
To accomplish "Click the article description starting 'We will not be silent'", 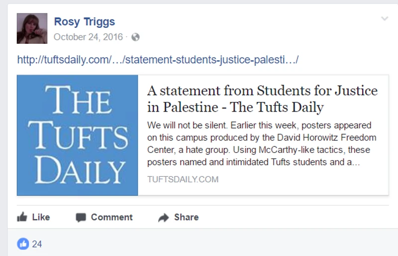I will pos(262,143).
